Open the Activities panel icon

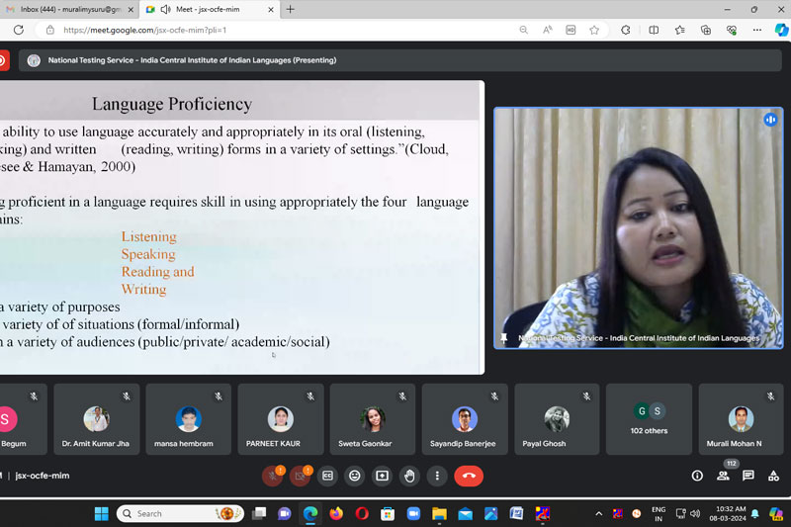pos(773,476)
